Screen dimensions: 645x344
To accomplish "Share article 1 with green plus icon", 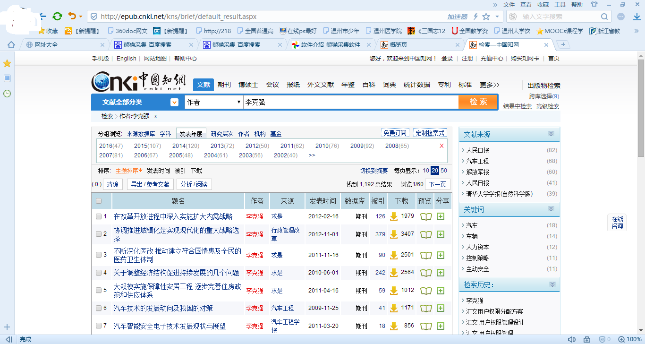I will pyautogui.click(x=441, y=216).
